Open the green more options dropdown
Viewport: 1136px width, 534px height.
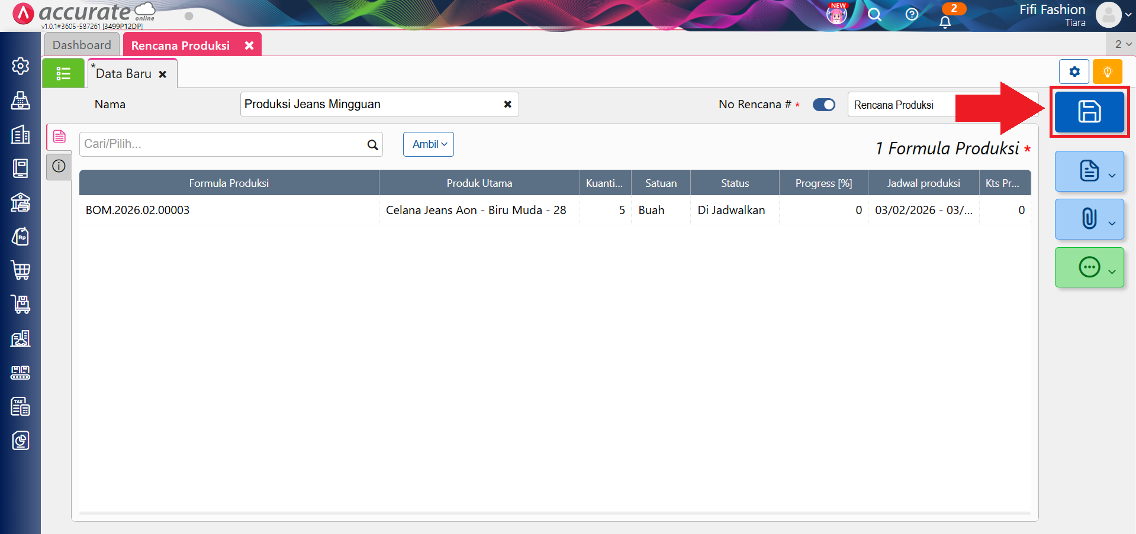(x=1089, y=267)
